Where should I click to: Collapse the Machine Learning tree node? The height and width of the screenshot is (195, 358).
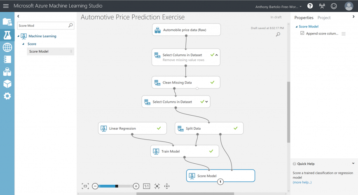19,36
